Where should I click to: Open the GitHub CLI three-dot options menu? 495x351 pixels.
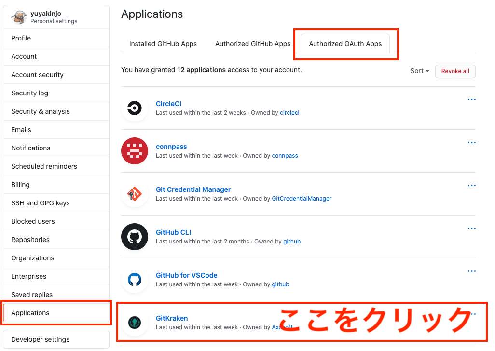(471, 229)
